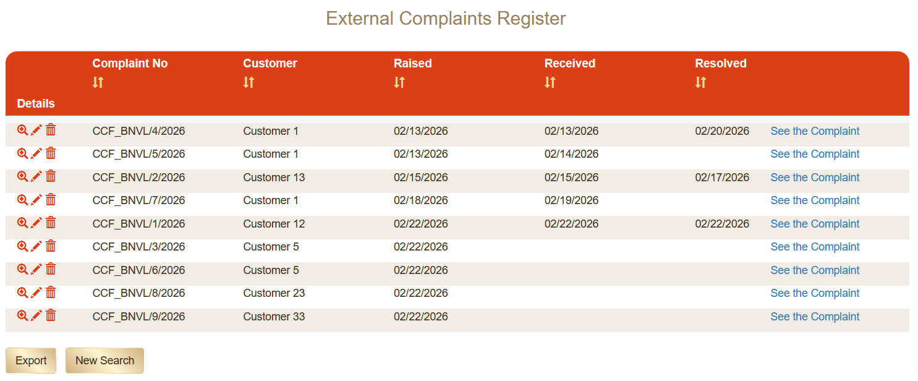Sort table by Complaint No arrows
Image resolution: width=918 pixels, height=381 pixels.
pos(98,82)
